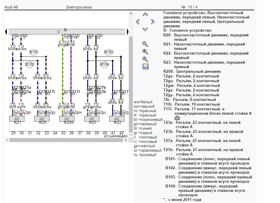This screenshot has width=280, height=203.
Task: Click the vertical scrollbar thumb
Action: (131, 84)
